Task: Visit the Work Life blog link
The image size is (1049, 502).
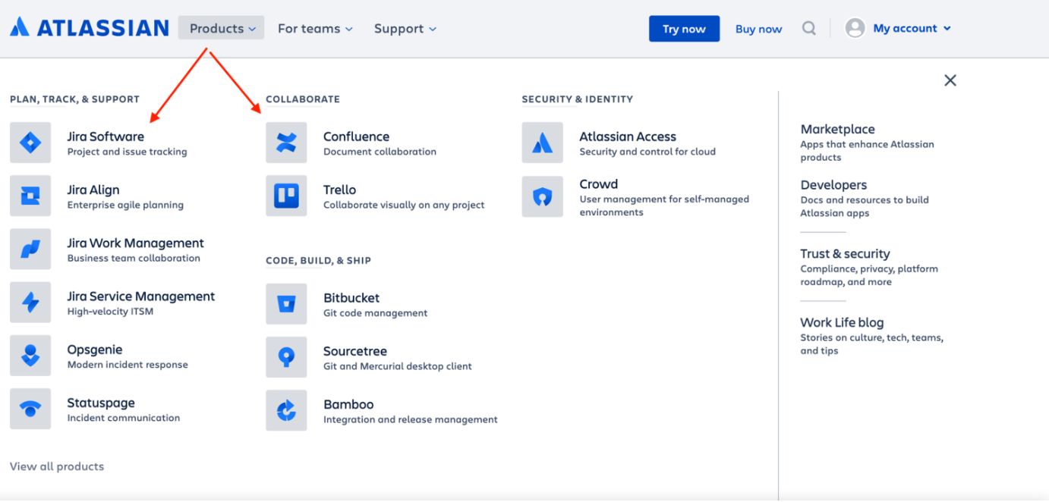Action: (842, 322)
